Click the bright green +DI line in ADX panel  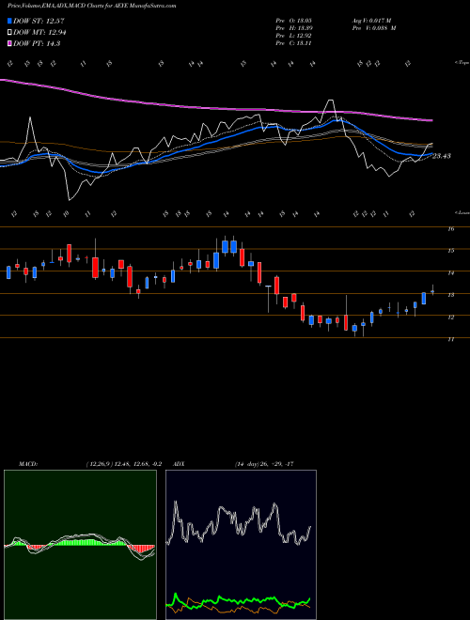(x=238, y=600)
